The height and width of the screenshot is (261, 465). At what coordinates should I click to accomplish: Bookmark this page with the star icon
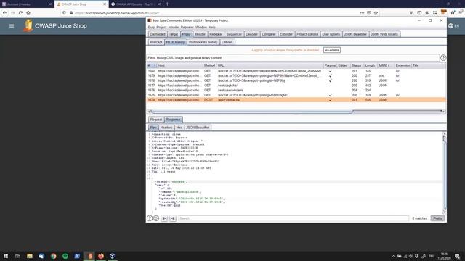(x=376, y=13)
